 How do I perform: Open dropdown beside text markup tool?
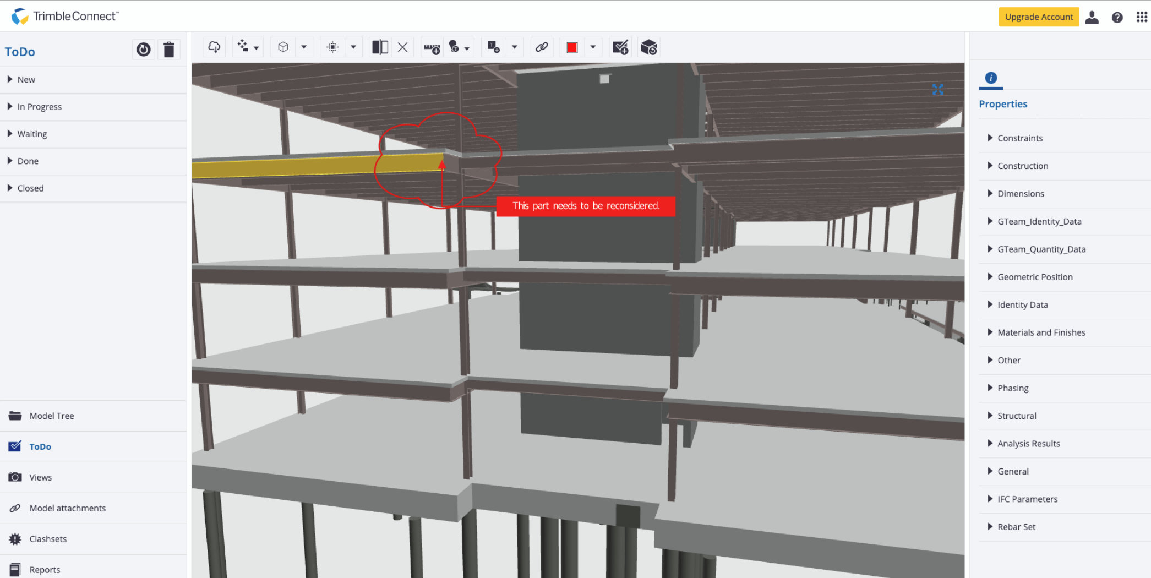515,47
